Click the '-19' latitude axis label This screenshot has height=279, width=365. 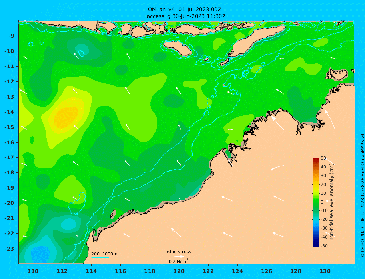coord(9,188)
